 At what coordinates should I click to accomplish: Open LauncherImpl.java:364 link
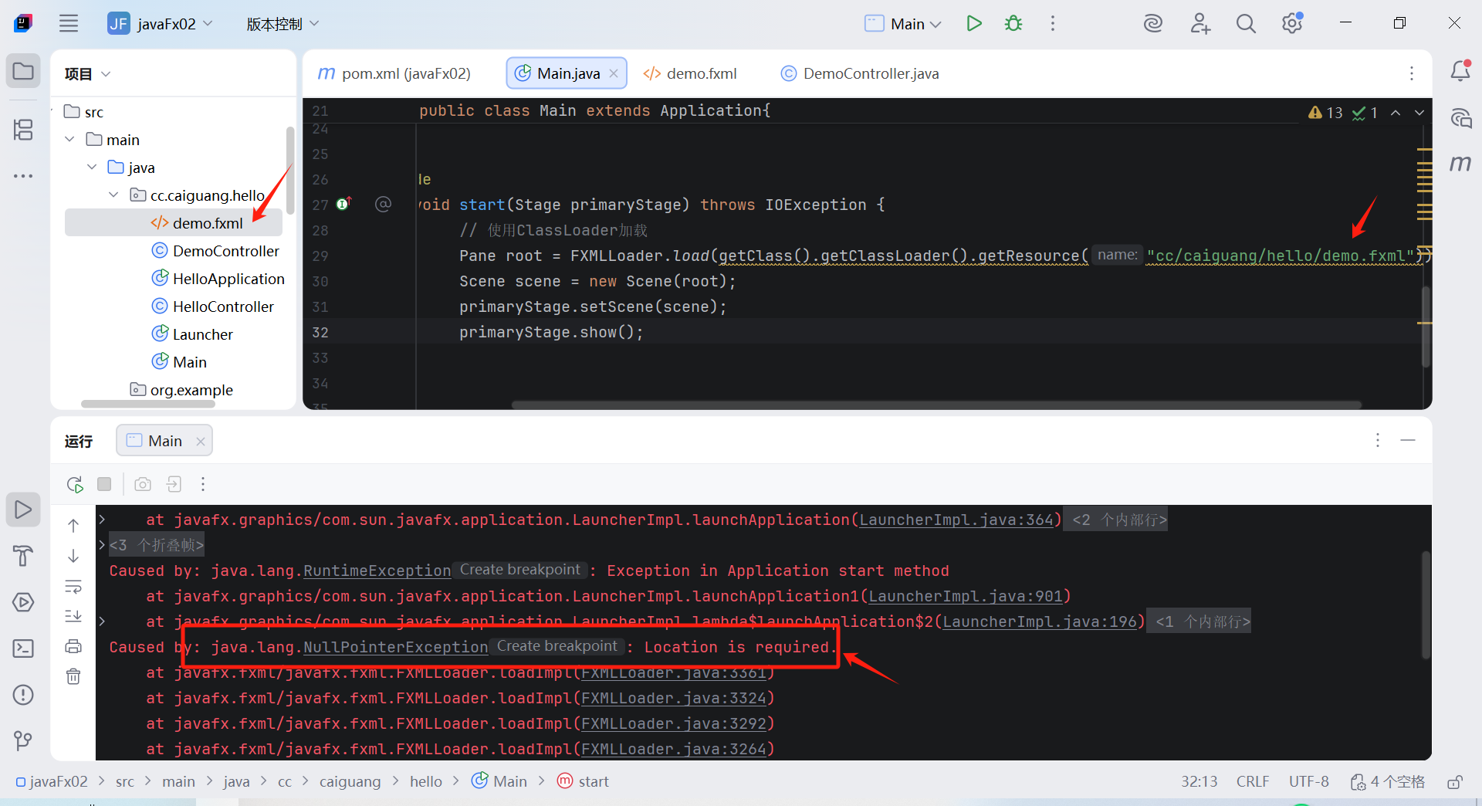point(956,520)
